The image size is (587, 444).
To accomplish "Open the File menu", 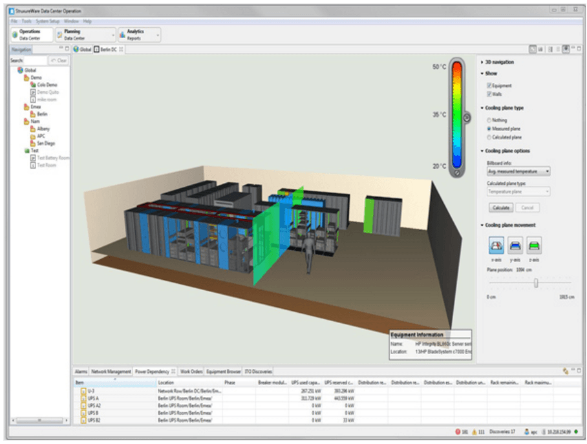I will click(x=14, y=21).
